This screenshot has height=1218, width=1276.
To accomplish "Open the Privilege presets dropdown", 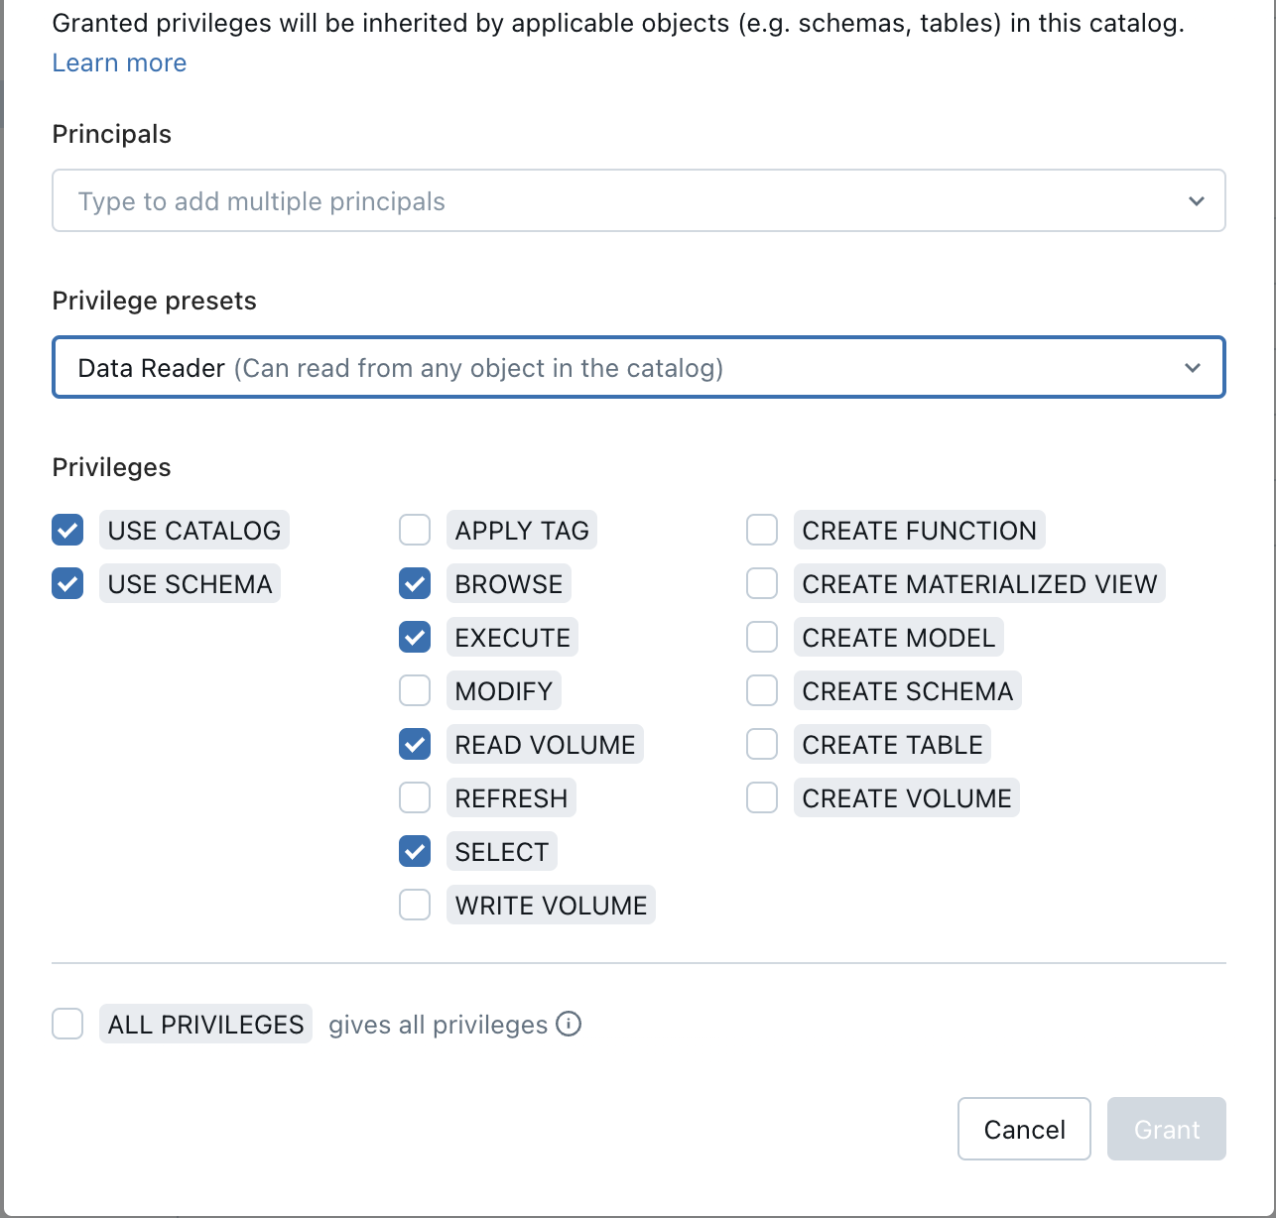I will point(1194,367).
